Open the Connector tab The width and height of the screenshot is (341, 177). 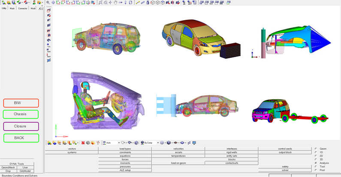coord(23,8)
